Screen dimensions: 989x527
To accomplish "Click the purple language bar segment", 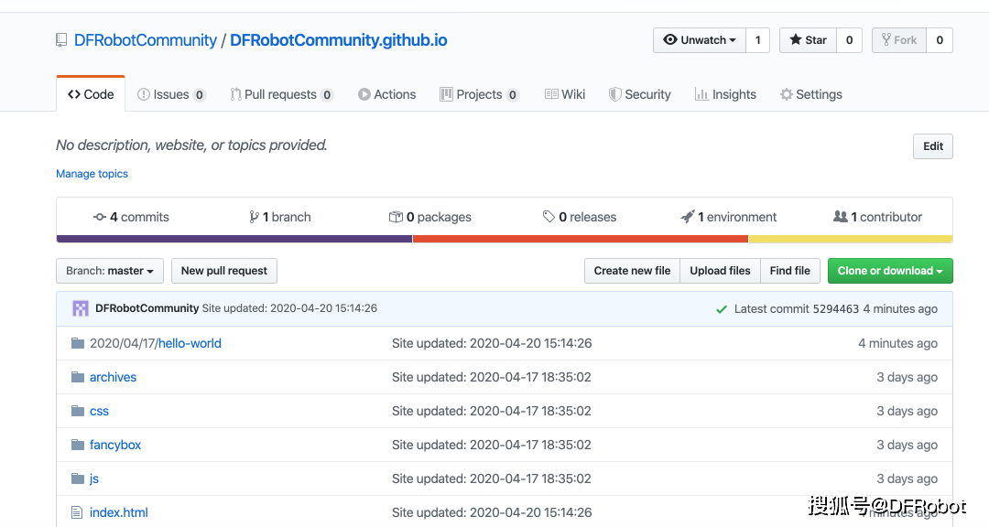I will [234, 239].
